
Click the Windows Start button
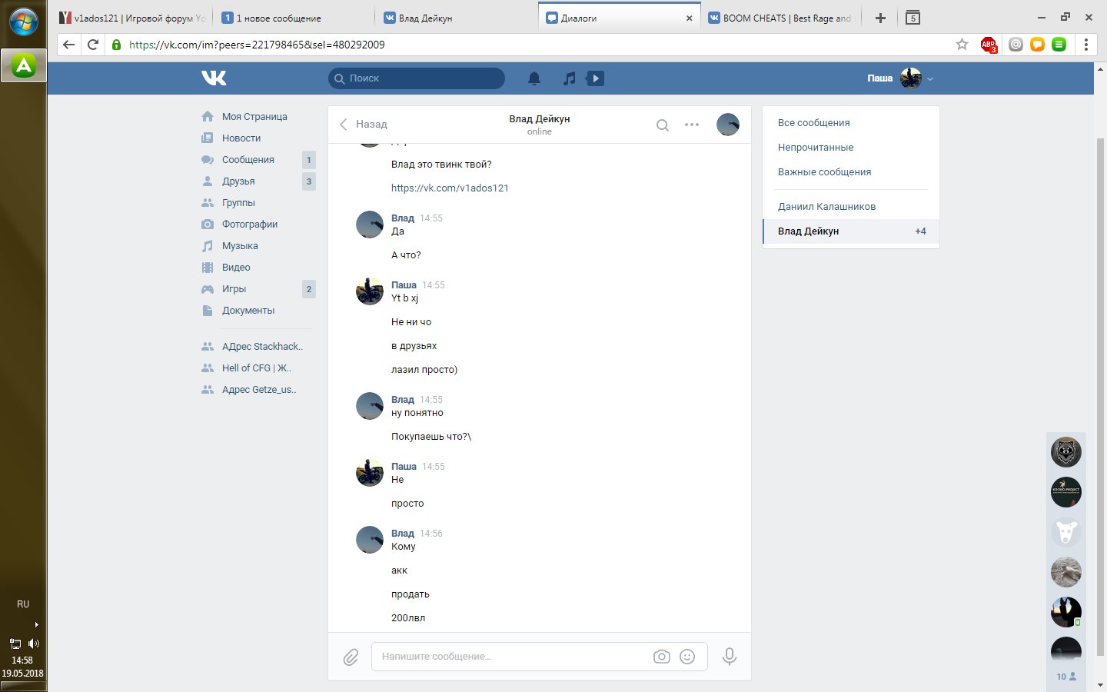(x=24, y=22)
